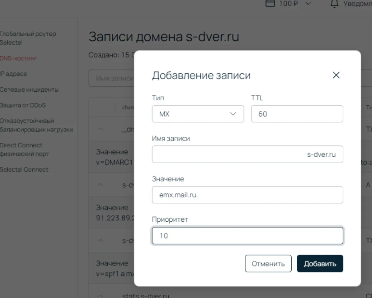Click the 100 ₽ balance text
This screenshot has height=298, width=372.
click(x=288, y=3)
